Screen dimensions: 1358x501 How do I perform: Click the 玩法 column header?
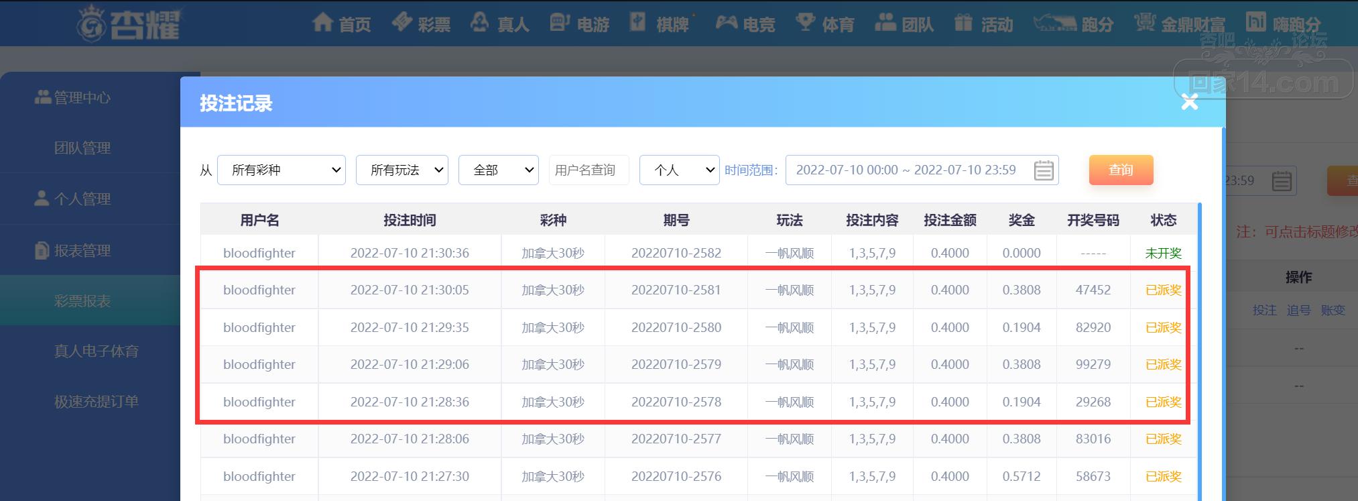[790, 220]
